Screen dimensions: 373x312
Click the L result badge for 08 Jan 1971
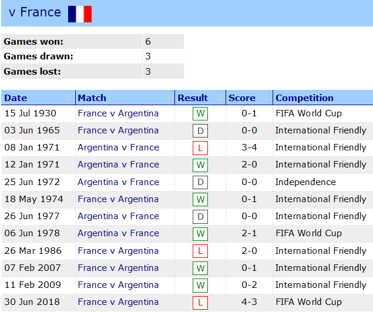[x=200, y=147]
